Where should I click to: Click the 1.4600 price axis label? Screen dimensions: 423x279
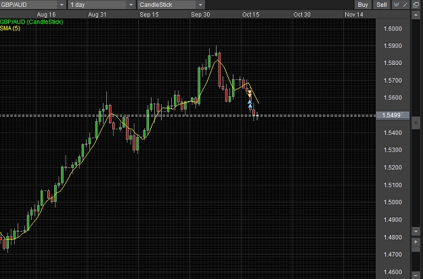[x=393, y=272]
